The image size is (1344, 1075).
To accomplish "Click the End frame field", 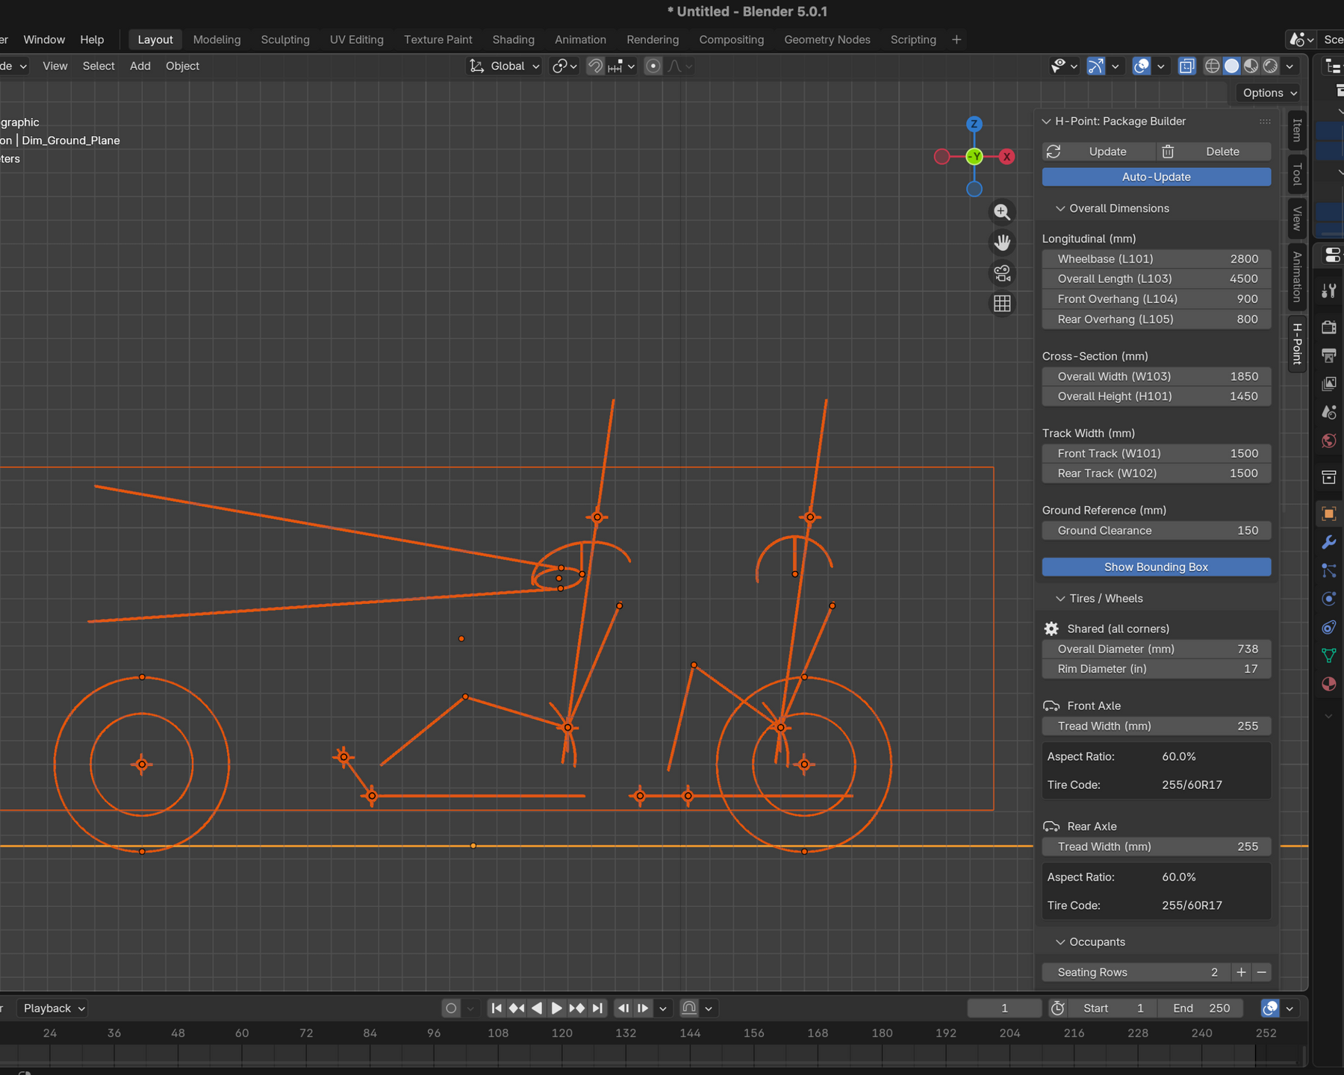I will point(1201,1008).
